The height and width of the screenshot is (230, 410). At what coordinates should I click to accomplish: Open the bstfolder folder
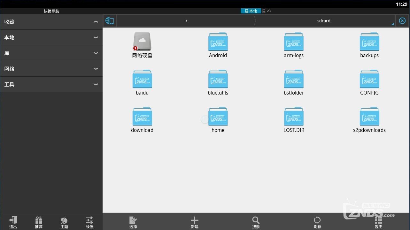coord(294,79)
